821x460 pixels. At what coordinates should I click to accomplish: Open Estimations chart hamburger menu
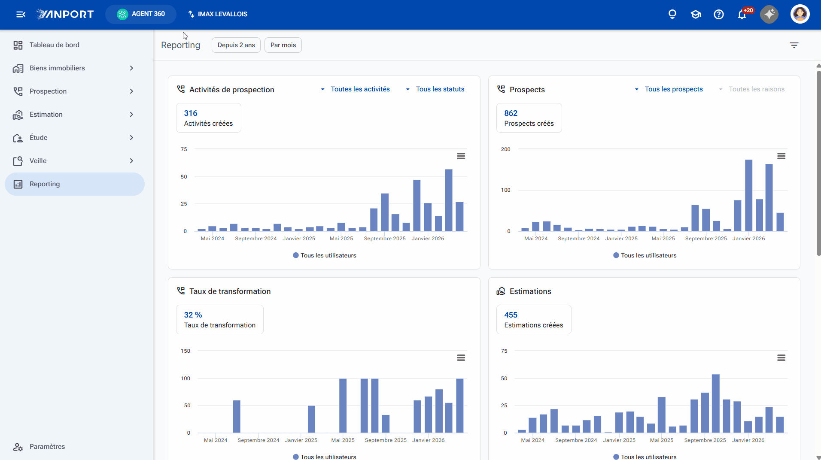tap(781, 358)
